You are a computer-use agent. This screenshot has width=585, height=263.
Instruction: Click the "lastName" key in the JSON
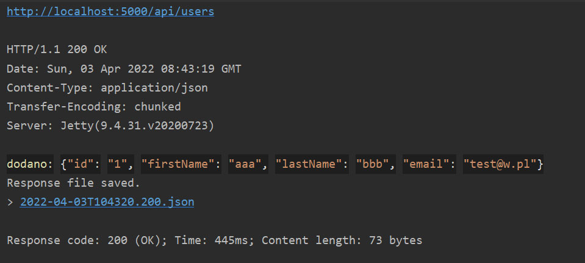308,164
